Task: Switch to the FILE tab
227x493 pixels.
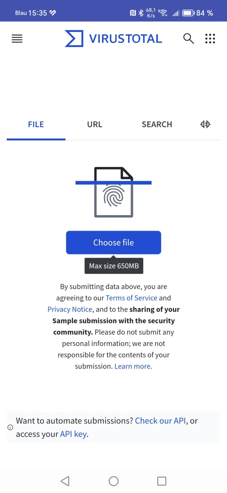Action: (x=36, y=124)
